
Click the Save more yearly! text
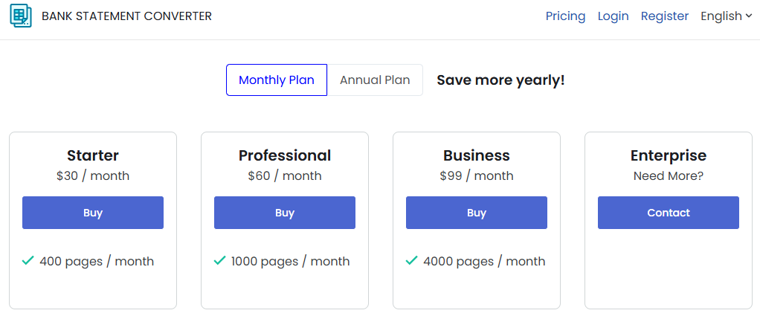(500, 80)
